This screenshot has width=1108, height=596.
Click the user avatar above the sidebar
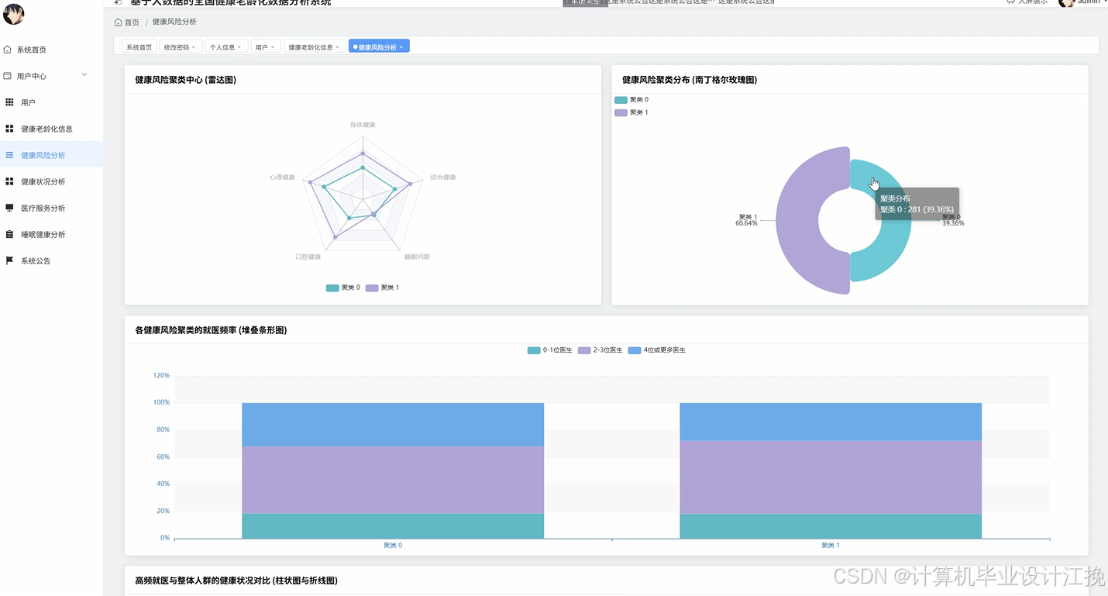14,13
